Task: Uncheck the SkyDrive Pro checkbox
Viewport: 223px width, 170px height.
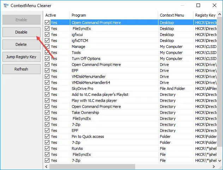Action: [47, 89]
